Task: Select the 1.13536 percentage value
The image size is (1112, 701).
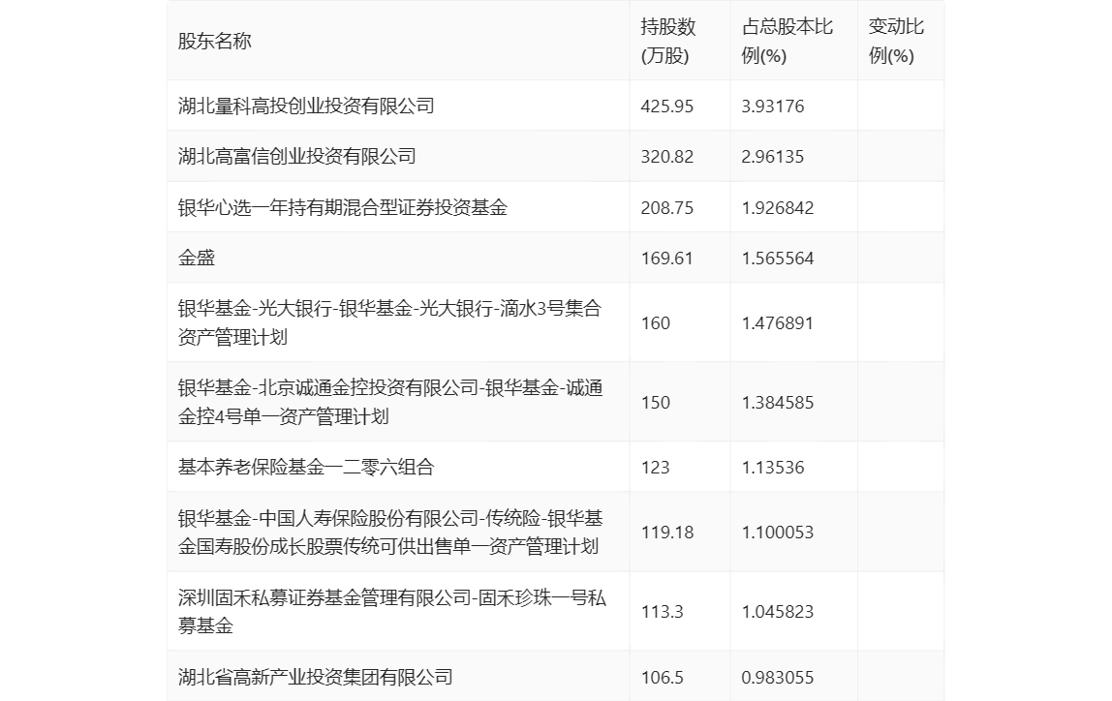Action: (773, 467)
